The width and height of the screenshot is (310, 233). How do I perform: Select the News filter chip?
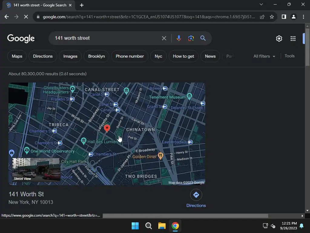click(x=210, y=56)
